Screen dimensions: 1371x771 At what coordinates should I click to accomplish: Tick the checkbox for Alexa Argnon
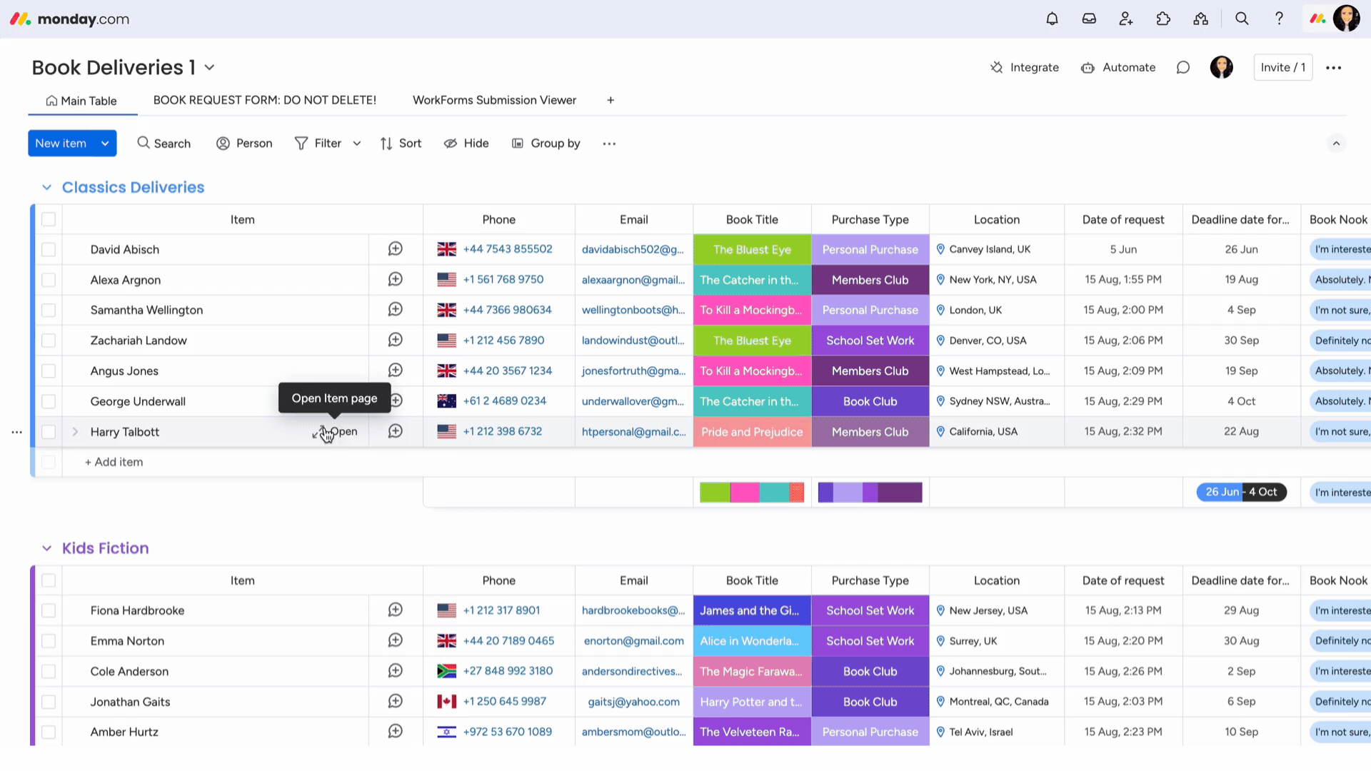[x=49, y=280]
